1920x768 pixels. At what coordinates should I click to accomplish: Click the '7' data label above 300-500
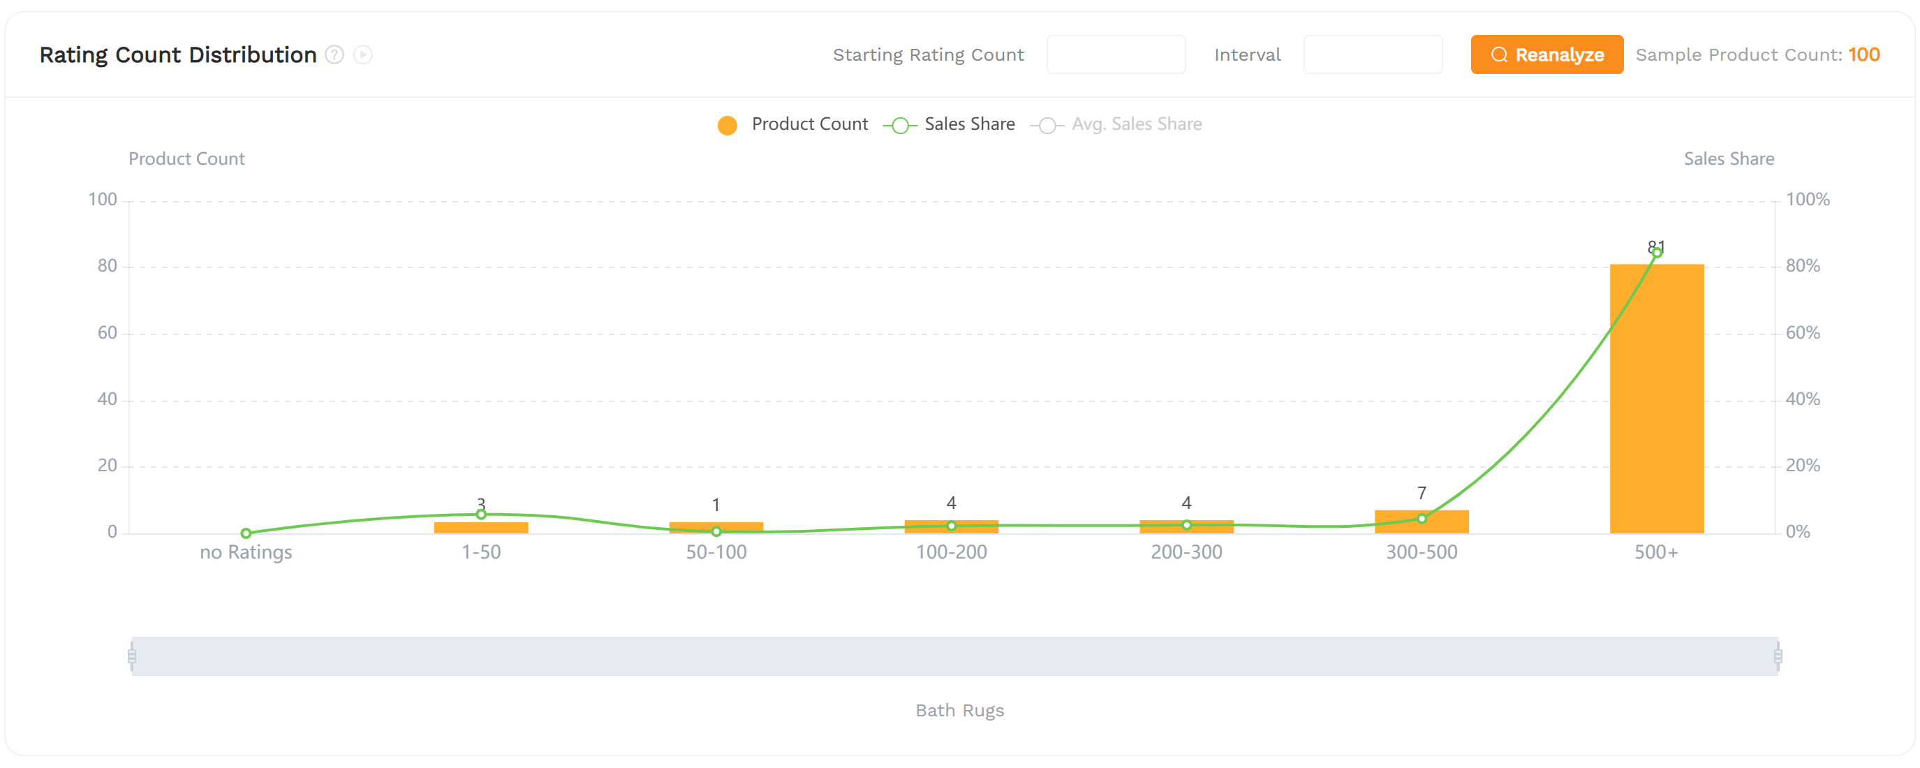(x=1421, y=493)
